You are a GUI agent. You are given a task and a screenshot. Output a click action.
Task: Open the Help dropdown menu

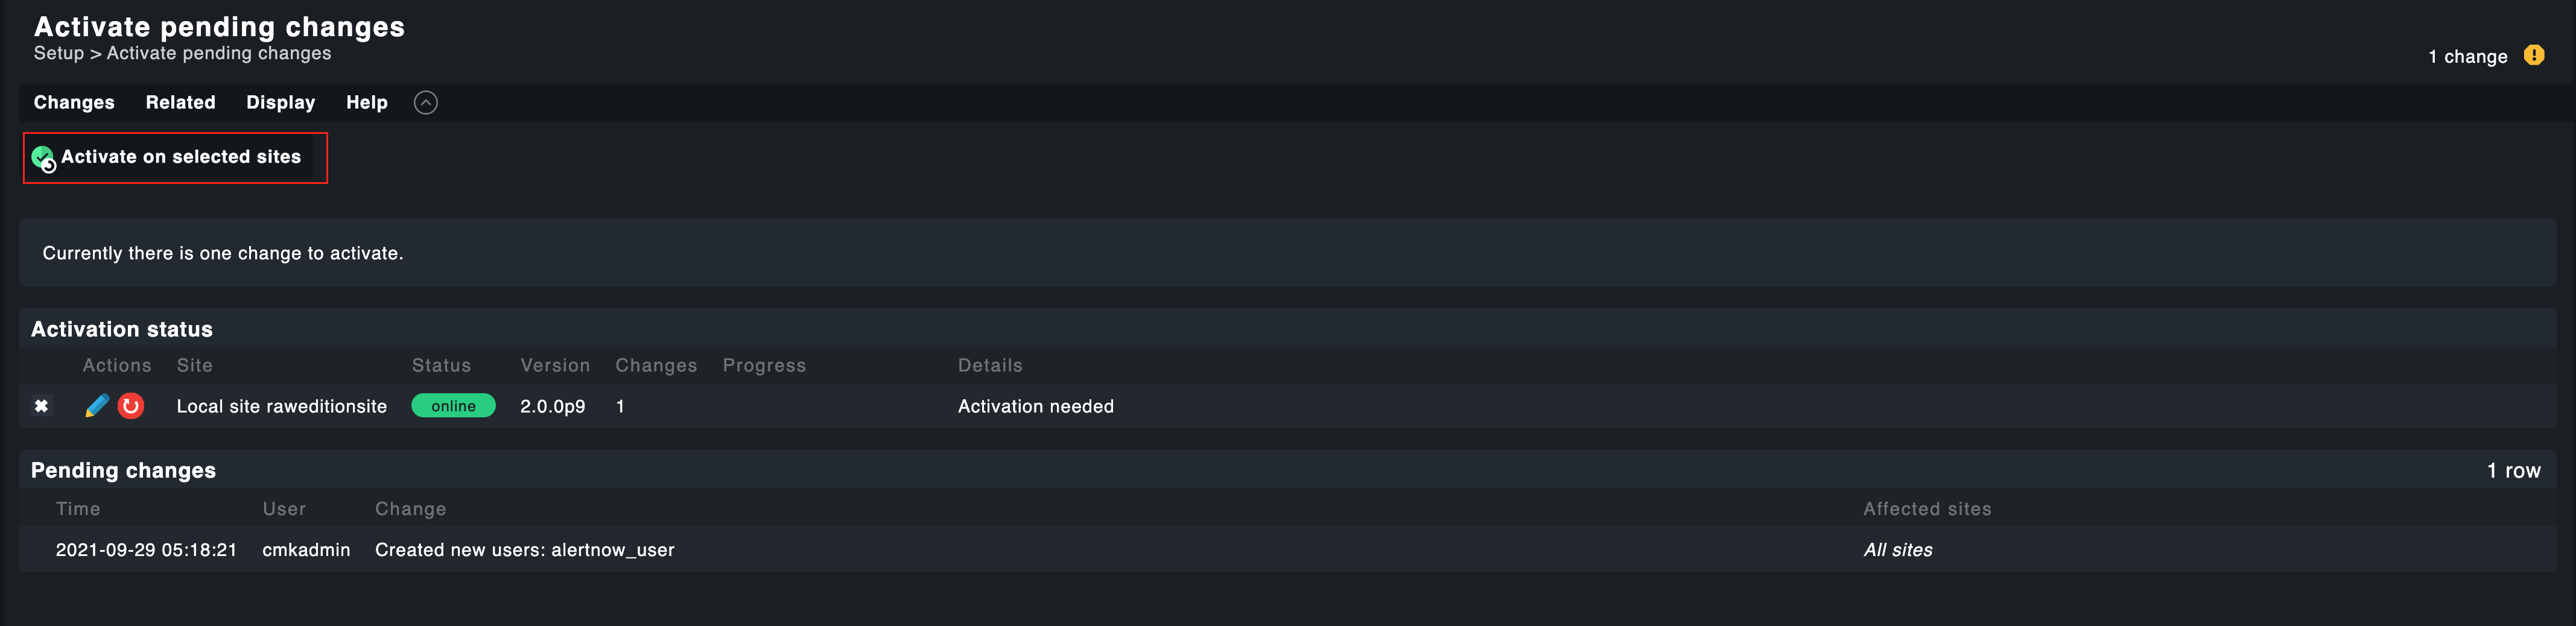pyautogui.click(x=366, y=103)
